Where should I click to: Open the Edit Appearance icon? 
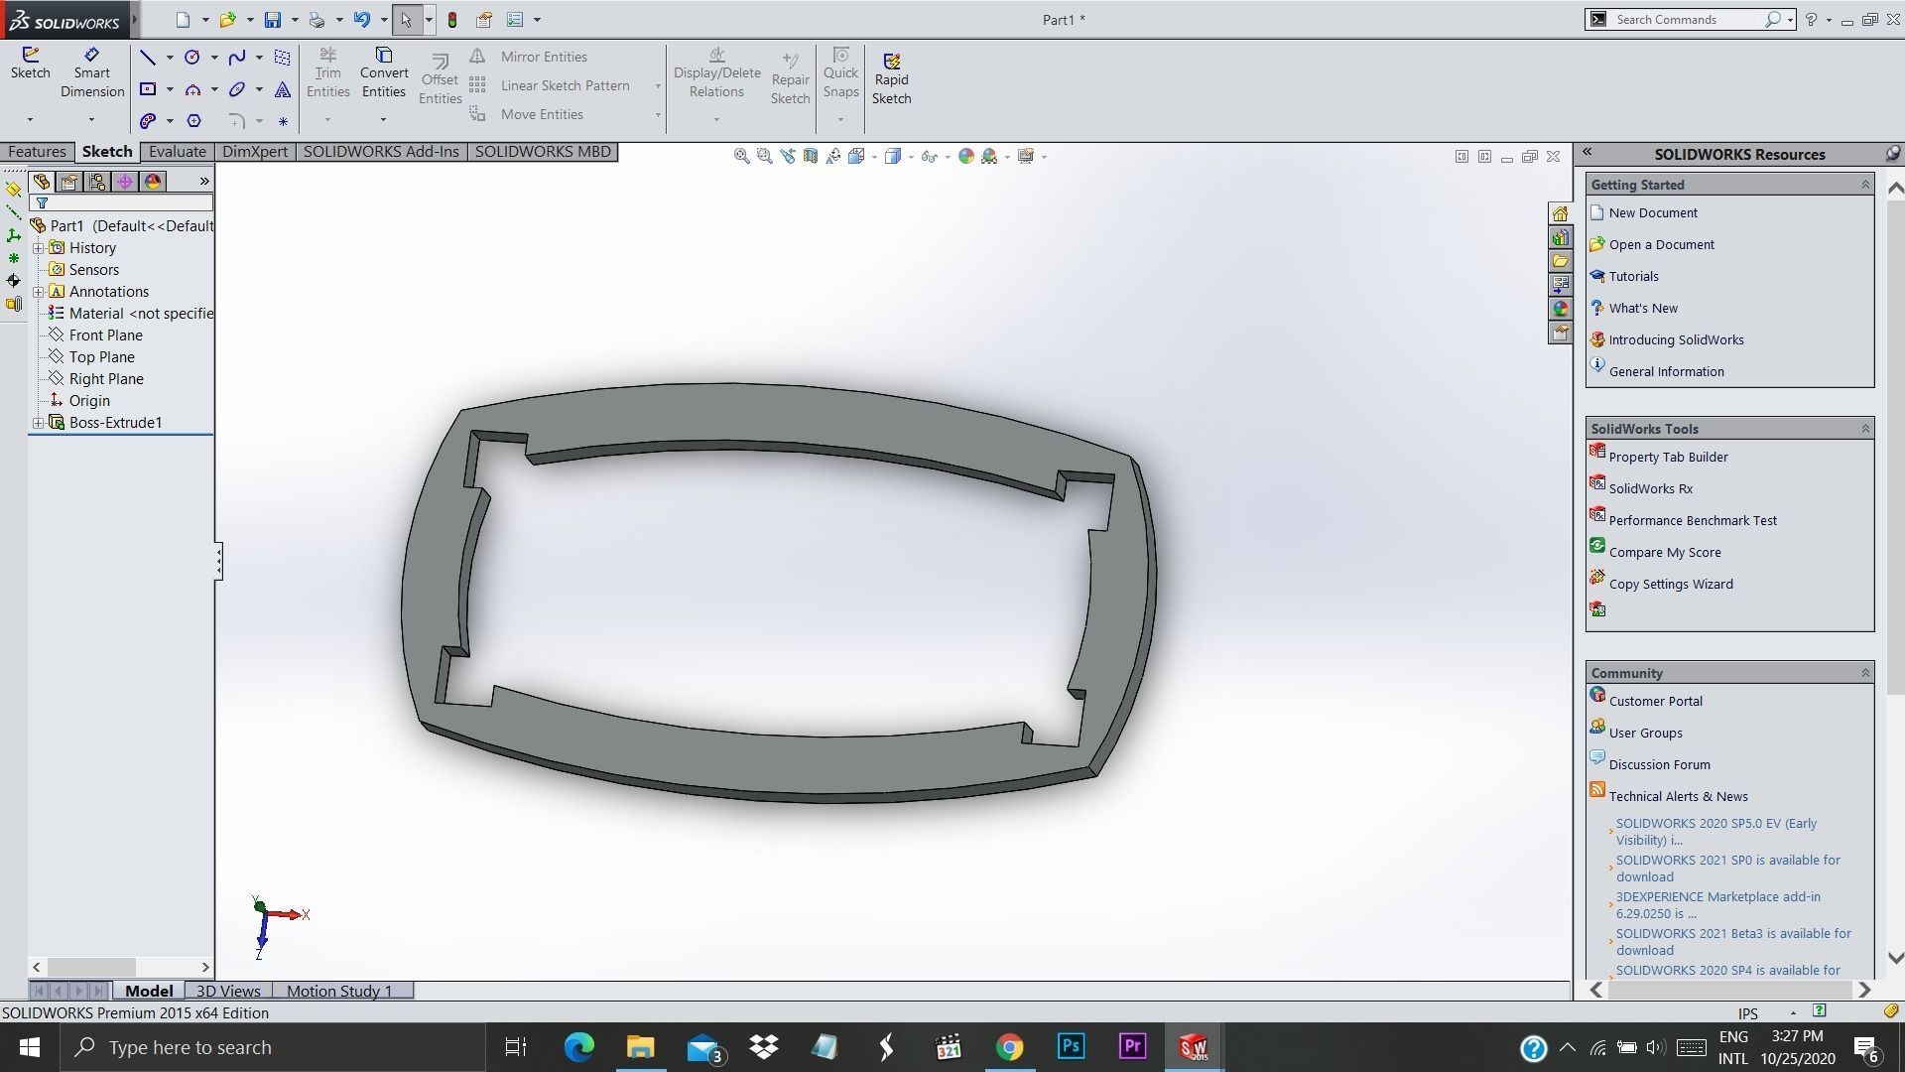pos(965,156)
